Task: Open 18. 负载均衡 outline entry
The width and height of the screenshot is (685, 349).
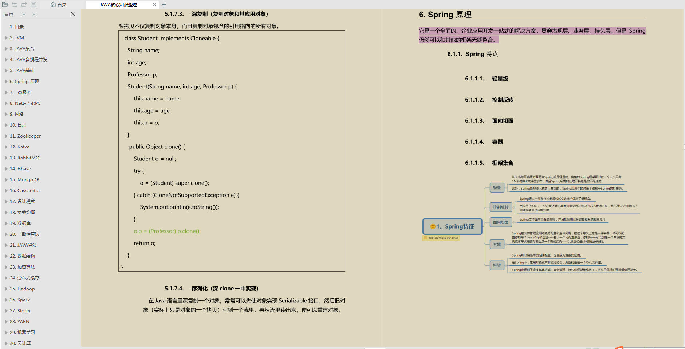Action: click(x=22, y=213)
